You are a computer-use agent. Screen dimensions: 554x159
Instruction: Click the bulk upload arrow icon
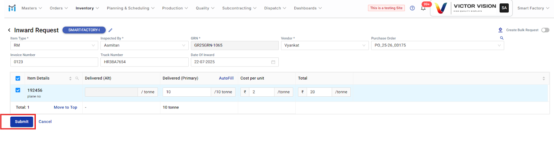(500, 30)
